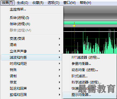This screenshot has height=99, width=117.
Task: Expand the 振幅和压限 submenu
Action: click(x=31, y=95)
